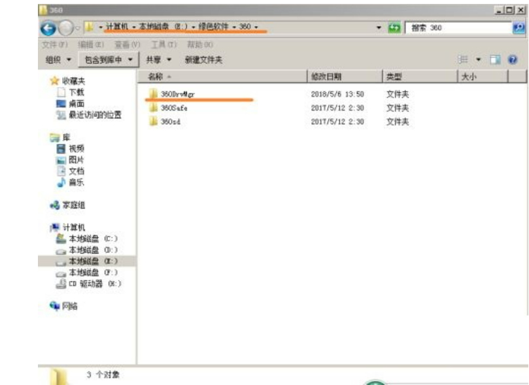Click the 搜索 360 search field
This screenshot has width=529, height=385.
[459, 27]
